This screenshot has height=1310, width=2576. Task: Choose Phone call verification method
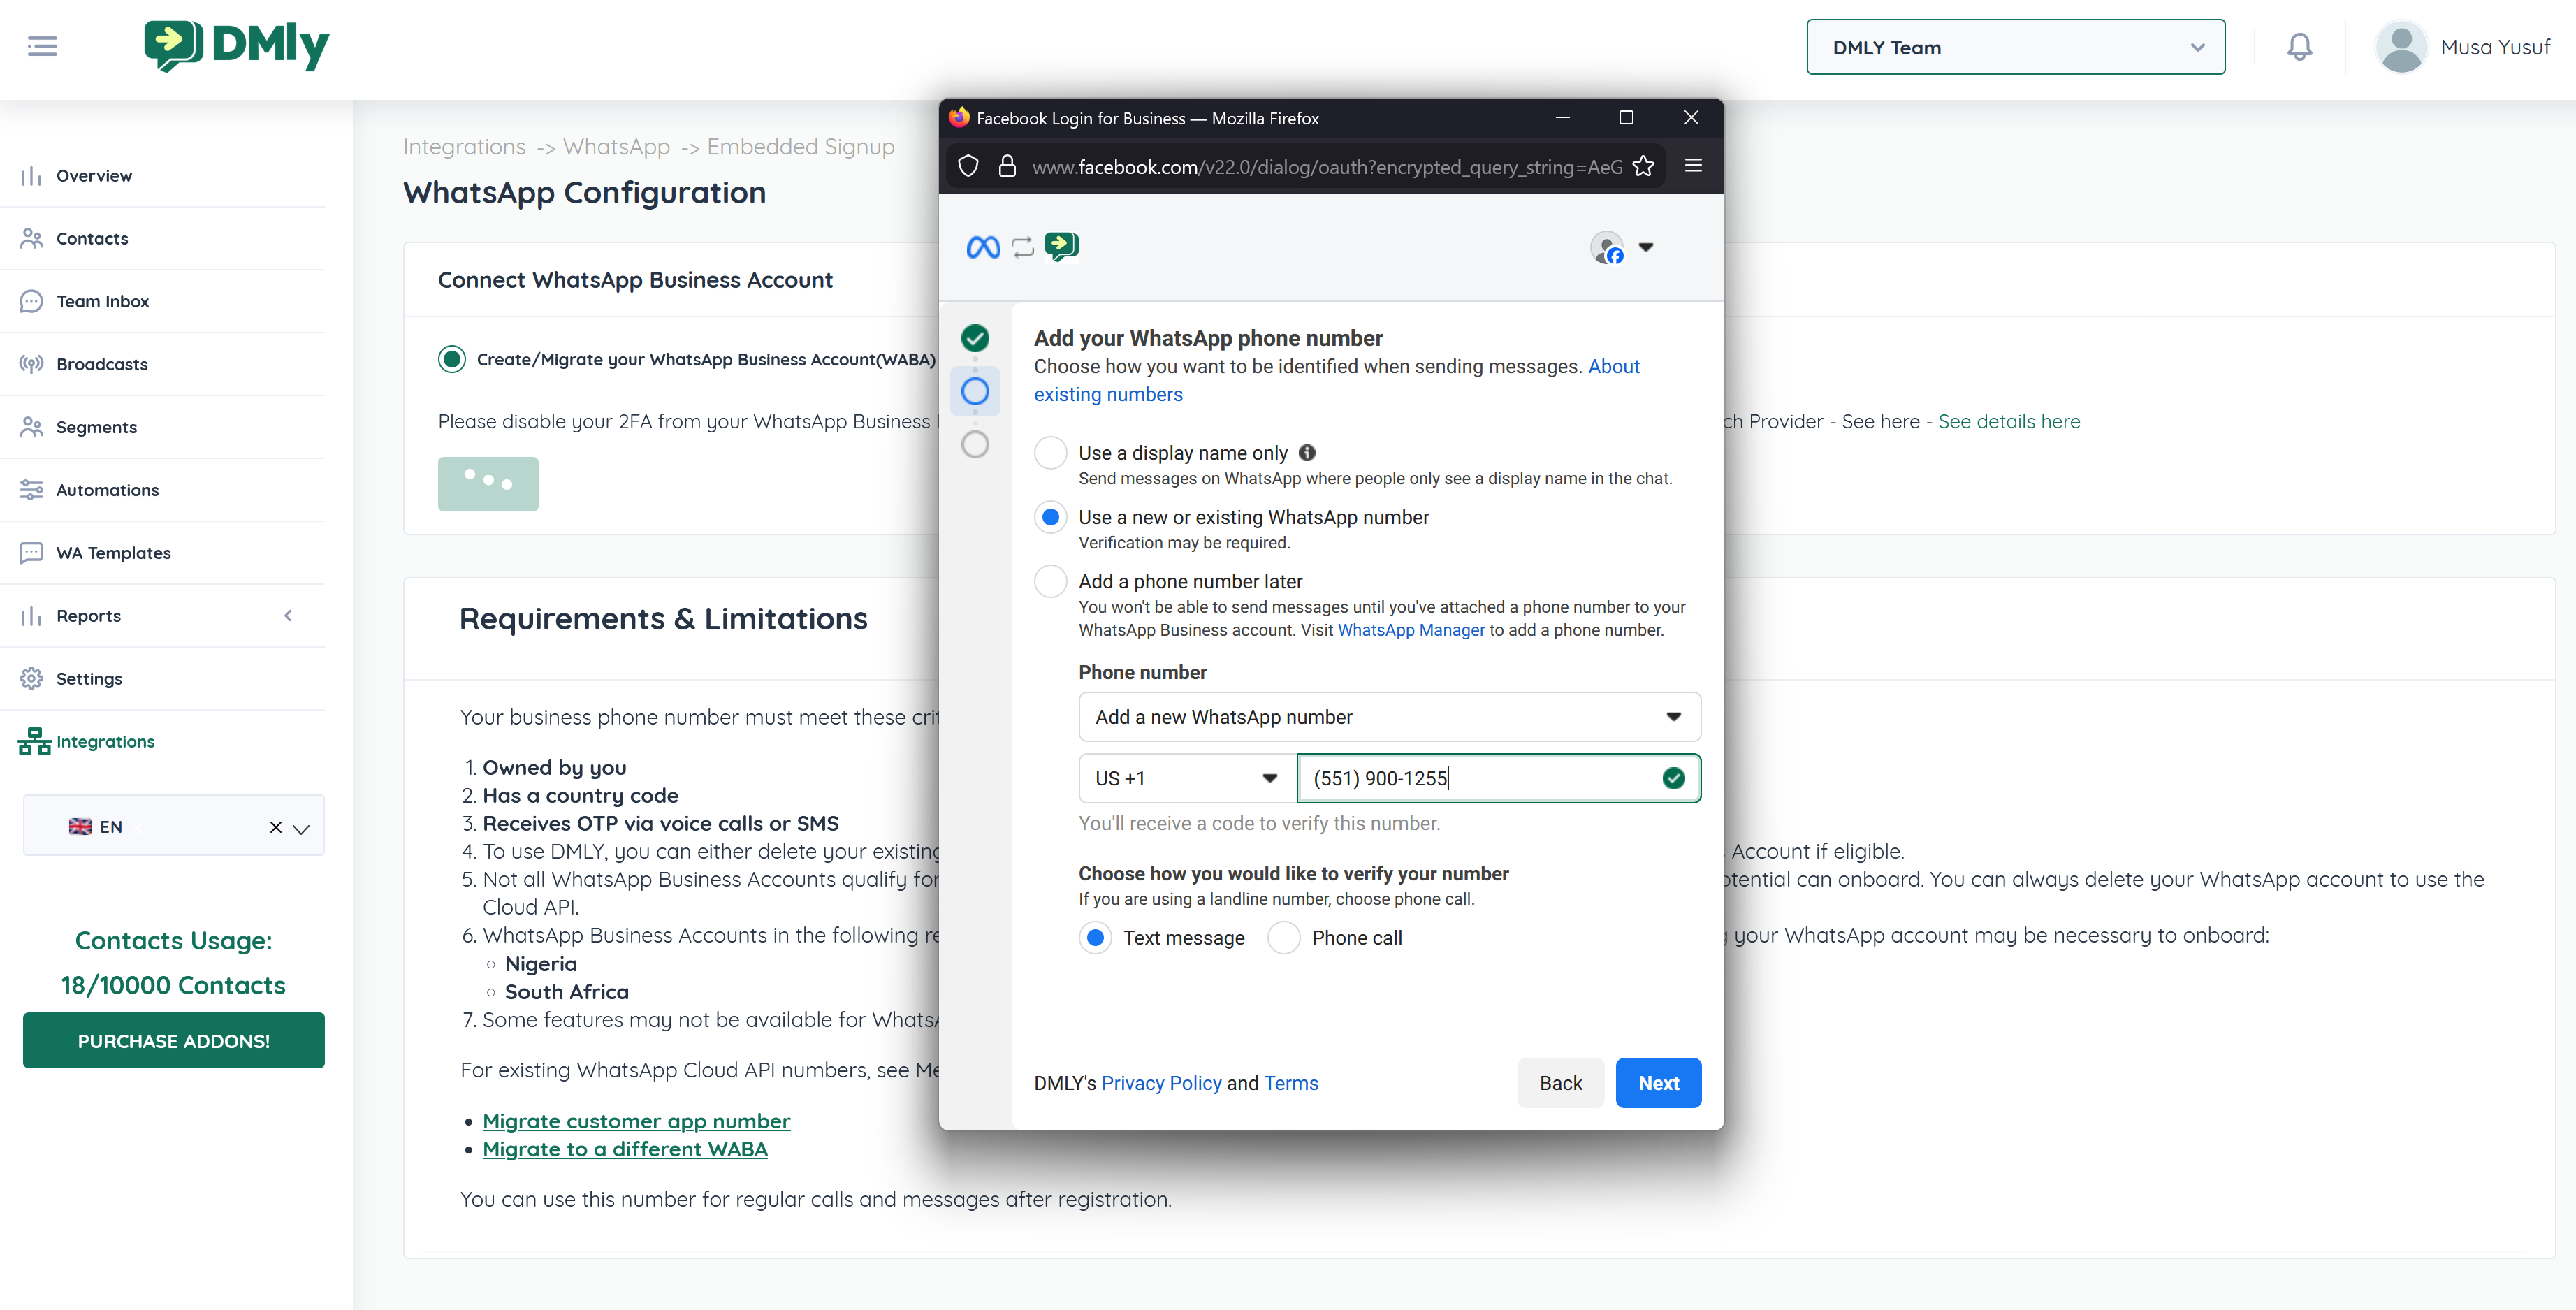pos(1284,938)
